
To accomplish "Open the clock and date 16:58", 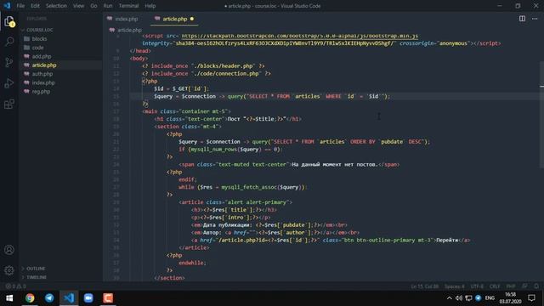I will (510, 298).
